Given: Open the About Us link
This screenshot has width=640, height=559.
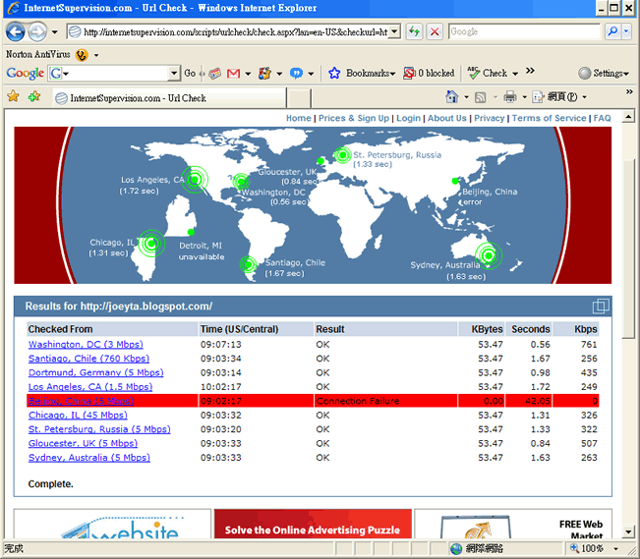Looking at the screenshot, I should [447, 118].
